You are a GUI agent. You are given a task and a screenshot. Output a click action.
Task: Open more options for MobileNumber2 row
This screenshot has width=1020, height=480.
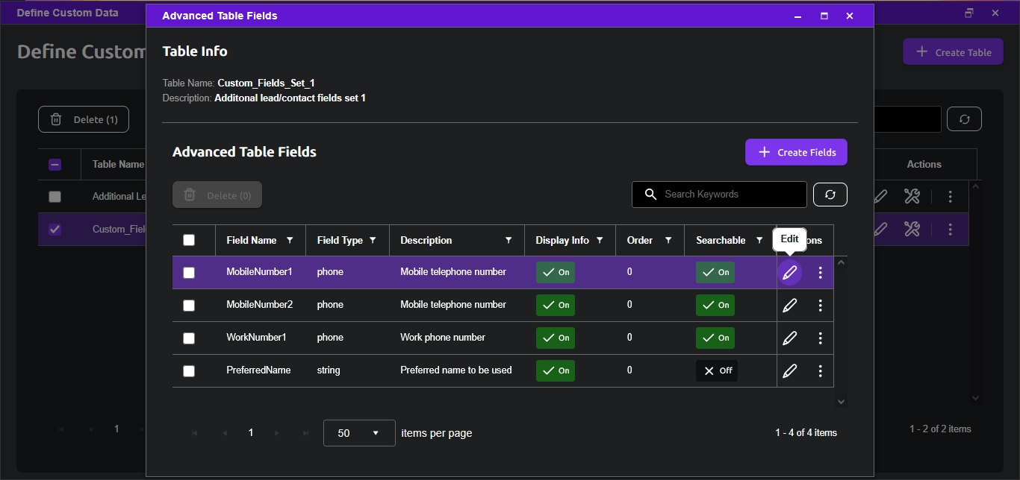(x=820, y=306)
